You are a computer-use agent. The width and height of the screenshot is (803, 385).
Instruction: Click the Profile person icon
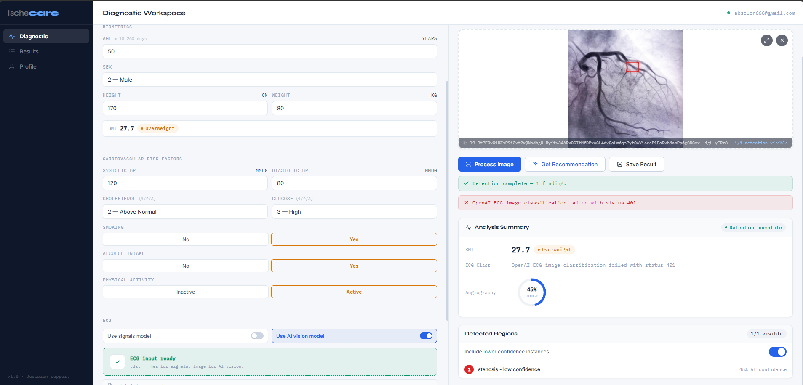click(12, 66)
